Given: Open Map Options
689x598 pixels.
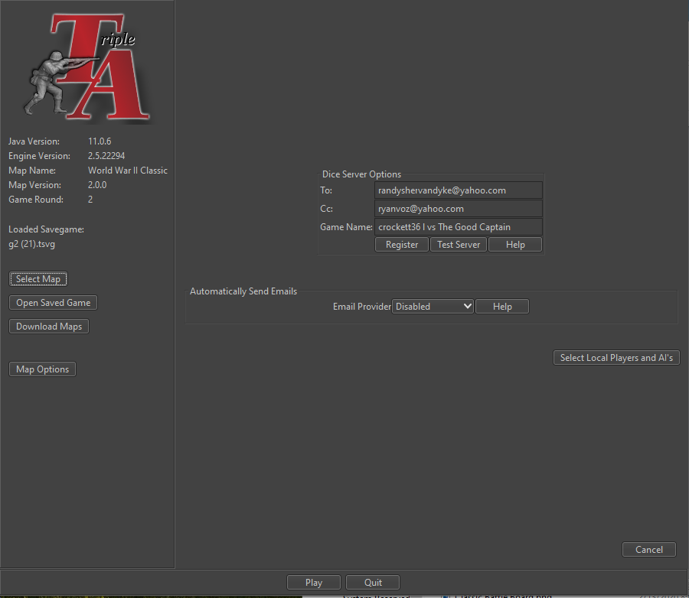Looking at the screenshot, I should pos(42,369).
